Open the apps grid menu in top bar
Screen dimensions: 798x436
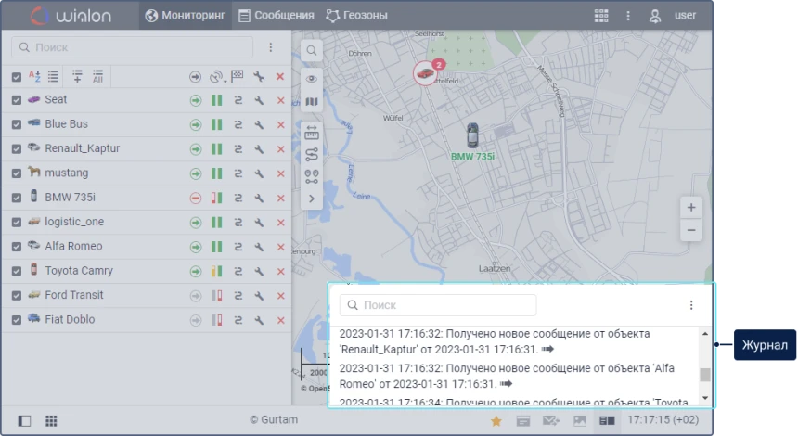point(601,16)
